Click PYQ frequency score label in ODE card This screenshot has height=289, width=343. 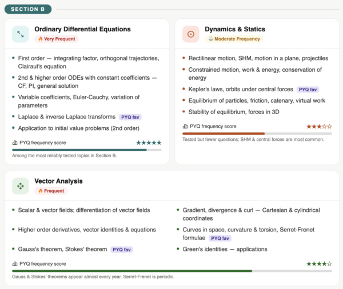click(x=43, y=143)
